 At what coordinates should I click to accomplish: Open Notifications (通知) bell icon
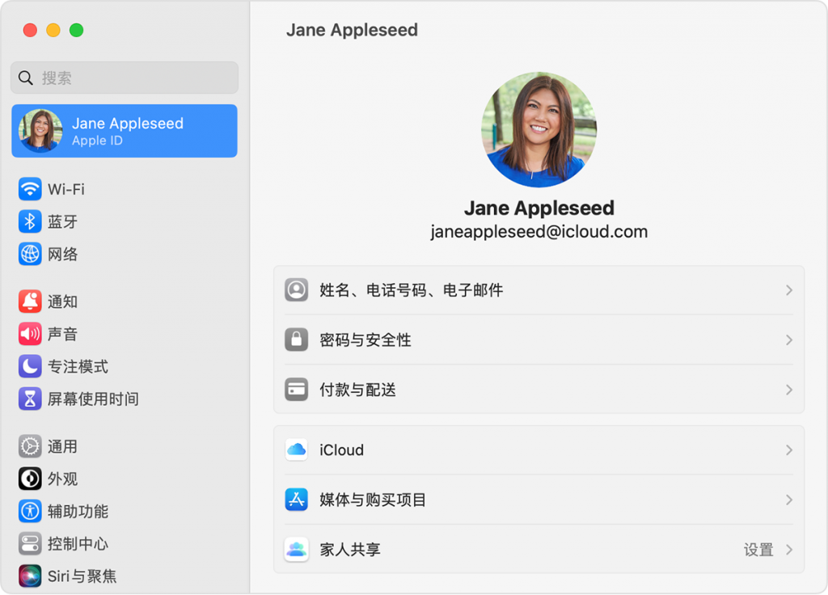click(30, 302)
